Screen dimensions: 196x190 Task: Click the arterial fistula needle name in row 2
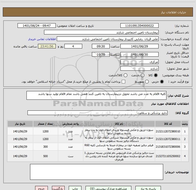pos(119,139)
